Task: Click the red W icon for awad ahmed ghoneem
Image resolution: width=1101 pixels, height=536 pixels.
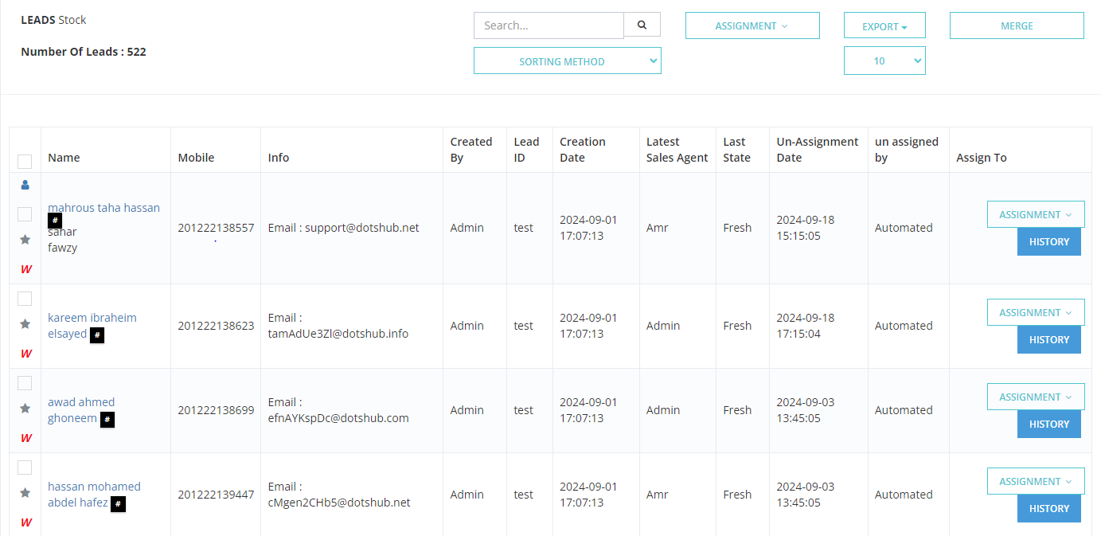Action: (25, 438)
